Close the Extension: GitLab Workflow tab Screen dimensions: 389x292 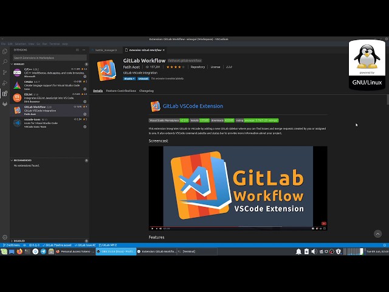(x=164, y=50)
